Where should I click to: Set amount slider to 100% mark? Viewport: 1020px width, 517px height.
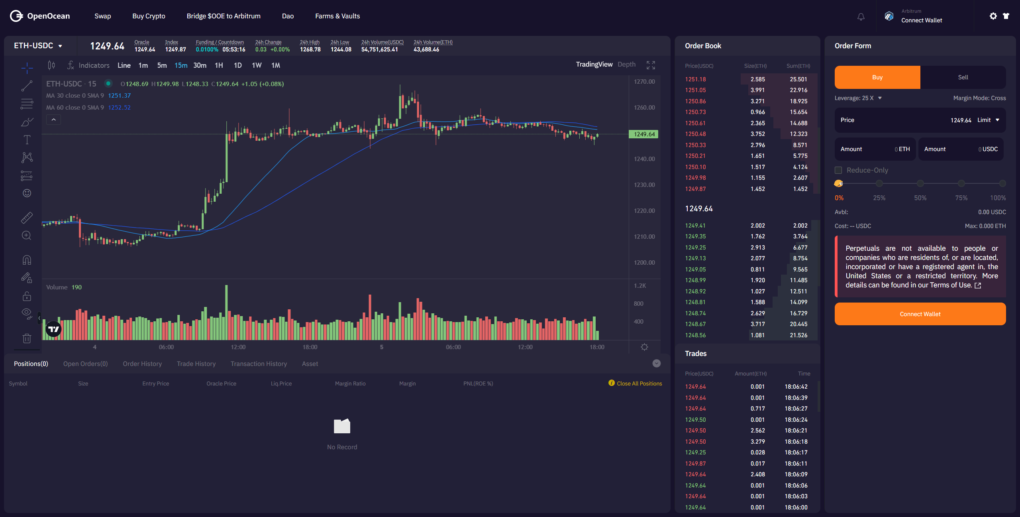[x=1002, y=183]
